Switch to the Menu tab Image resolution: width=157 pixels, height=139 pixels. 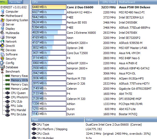[x=3, y=2]
